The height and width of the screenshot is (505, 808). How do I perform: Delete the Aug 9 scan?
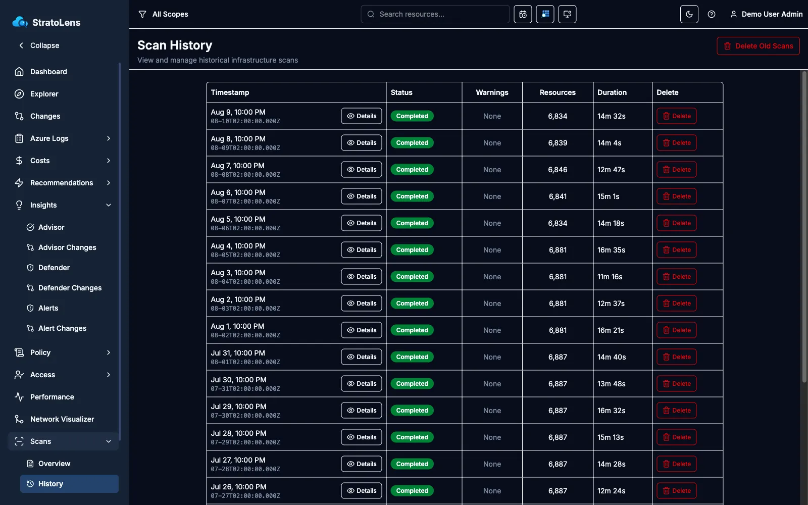click(677, 116)
